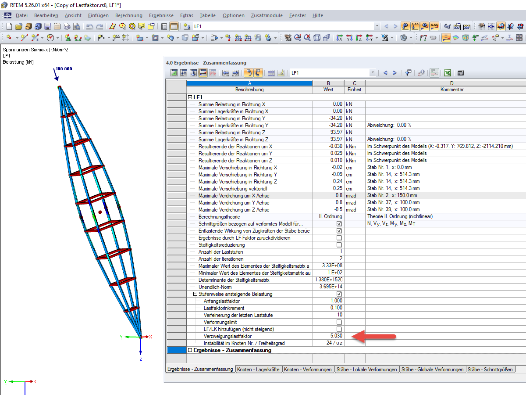Enable Ergebnisse durch LF-Faktor zurückdividieren
The width and height of the screenshot is (526, 395).
click(x=339, y=238)
